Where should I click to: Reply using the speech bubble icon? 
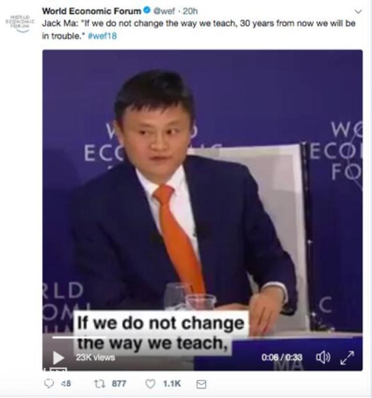(49, 383)
